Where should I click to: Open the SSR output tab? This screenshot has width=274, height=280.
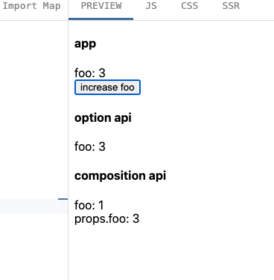coord(231,6)
